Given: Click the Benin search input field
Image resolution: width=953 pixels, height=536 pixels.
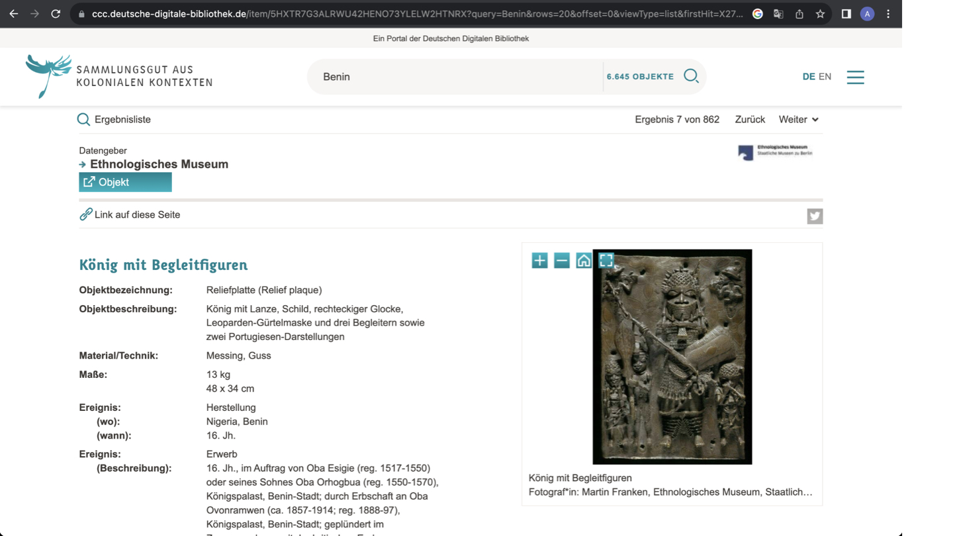Looking at the screenshot, I should click(457, 77).
